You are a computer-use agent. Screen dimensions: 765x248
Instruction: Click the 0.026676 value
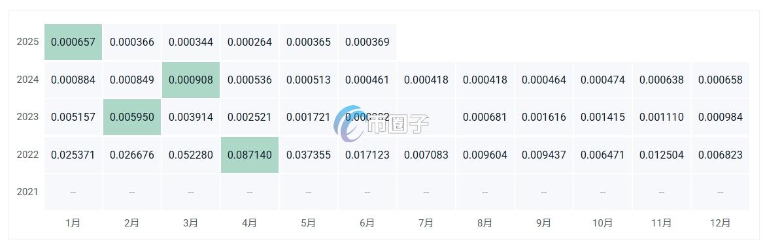pyautogui.click(x=131, y=155)
